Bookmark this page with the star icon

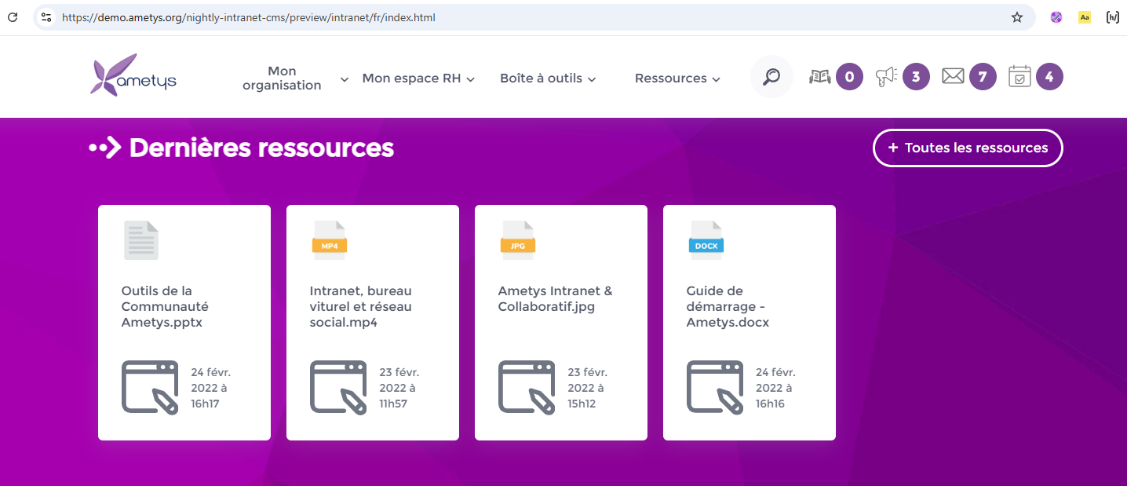(x=1017, y=17)
